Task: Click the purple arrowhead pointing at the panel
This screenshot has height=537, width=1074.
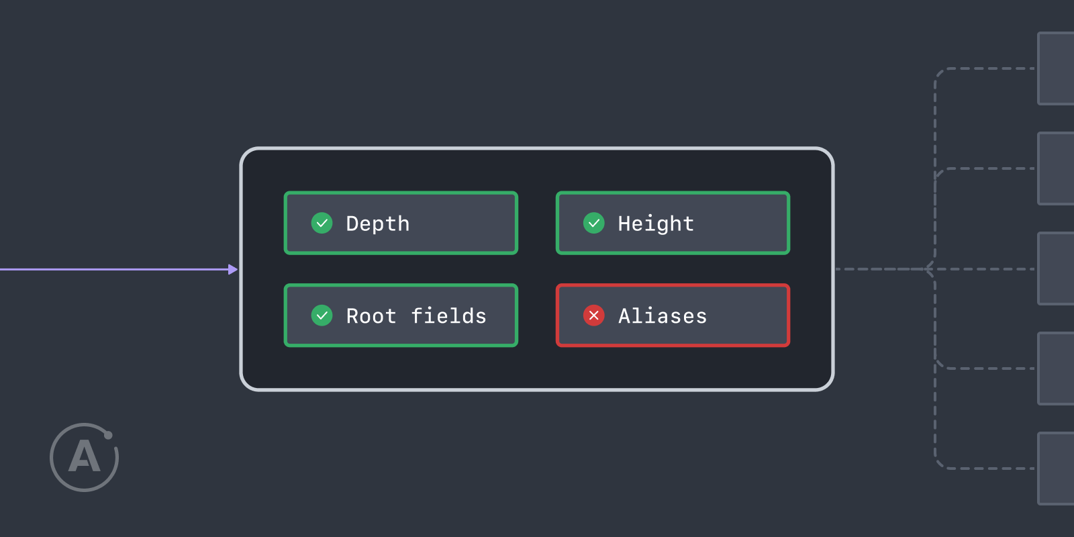Action: pyautogui.click(x=233, y=269)
